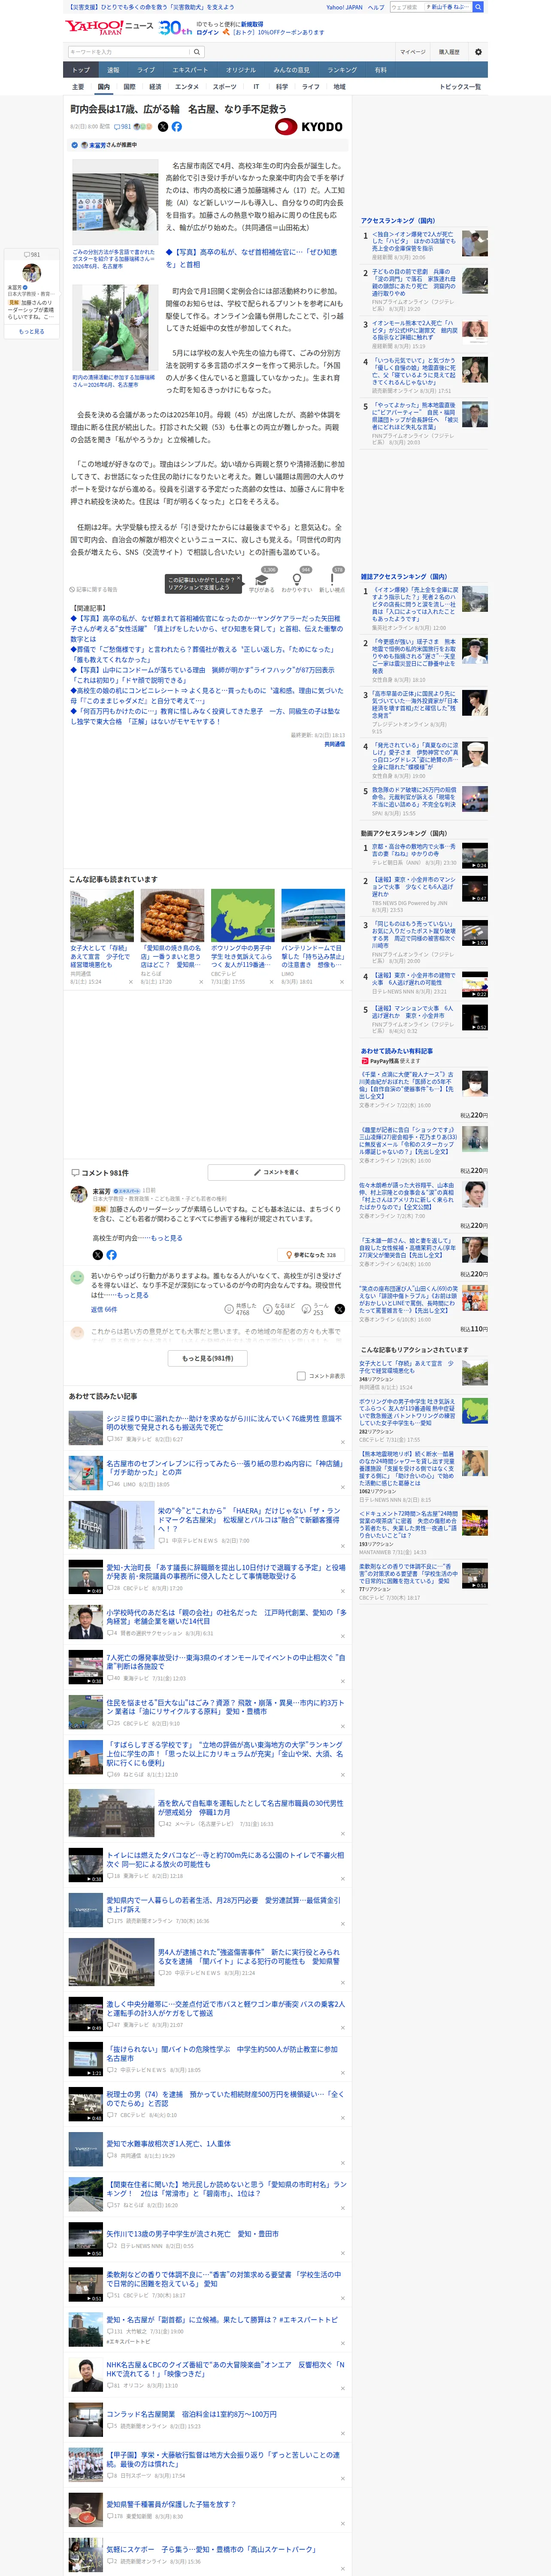Switch to the エキスパート tab
Image resolution: width=551 pixels, height=2576 pixels.
tap(190, 70)
